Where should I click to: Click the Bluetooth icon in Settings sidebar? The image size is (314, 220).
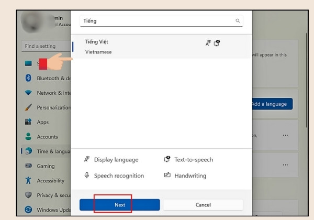pos(28,78)
